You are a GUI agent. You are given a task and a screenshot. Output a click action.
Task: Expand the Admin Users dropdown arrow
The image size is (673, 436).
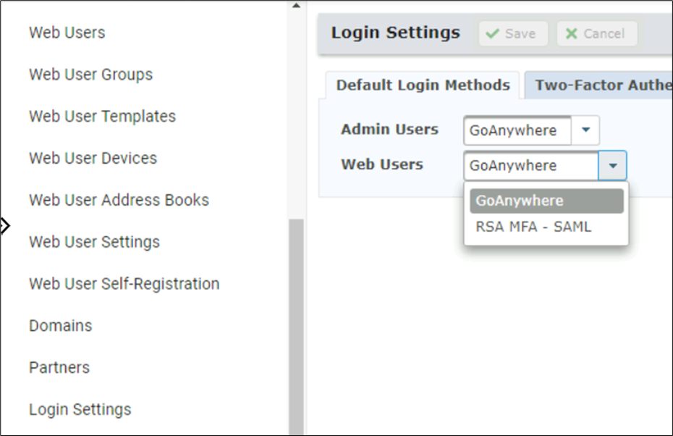coord(585,131)
